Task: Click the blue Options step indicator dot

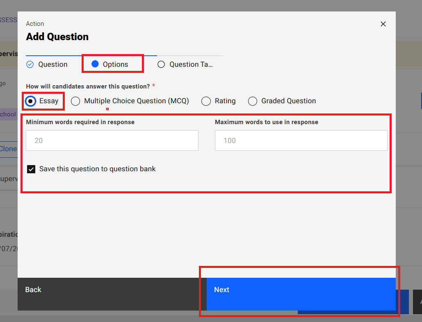Action: (x=95, y=64)
